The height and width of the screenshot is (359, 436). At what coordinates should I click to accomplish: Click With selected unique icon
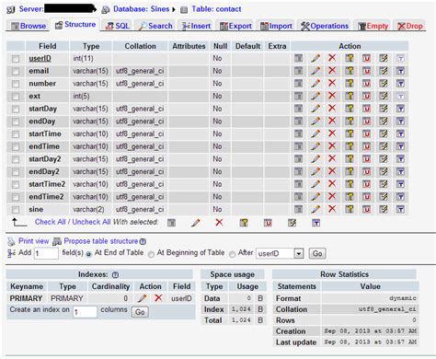268,223
